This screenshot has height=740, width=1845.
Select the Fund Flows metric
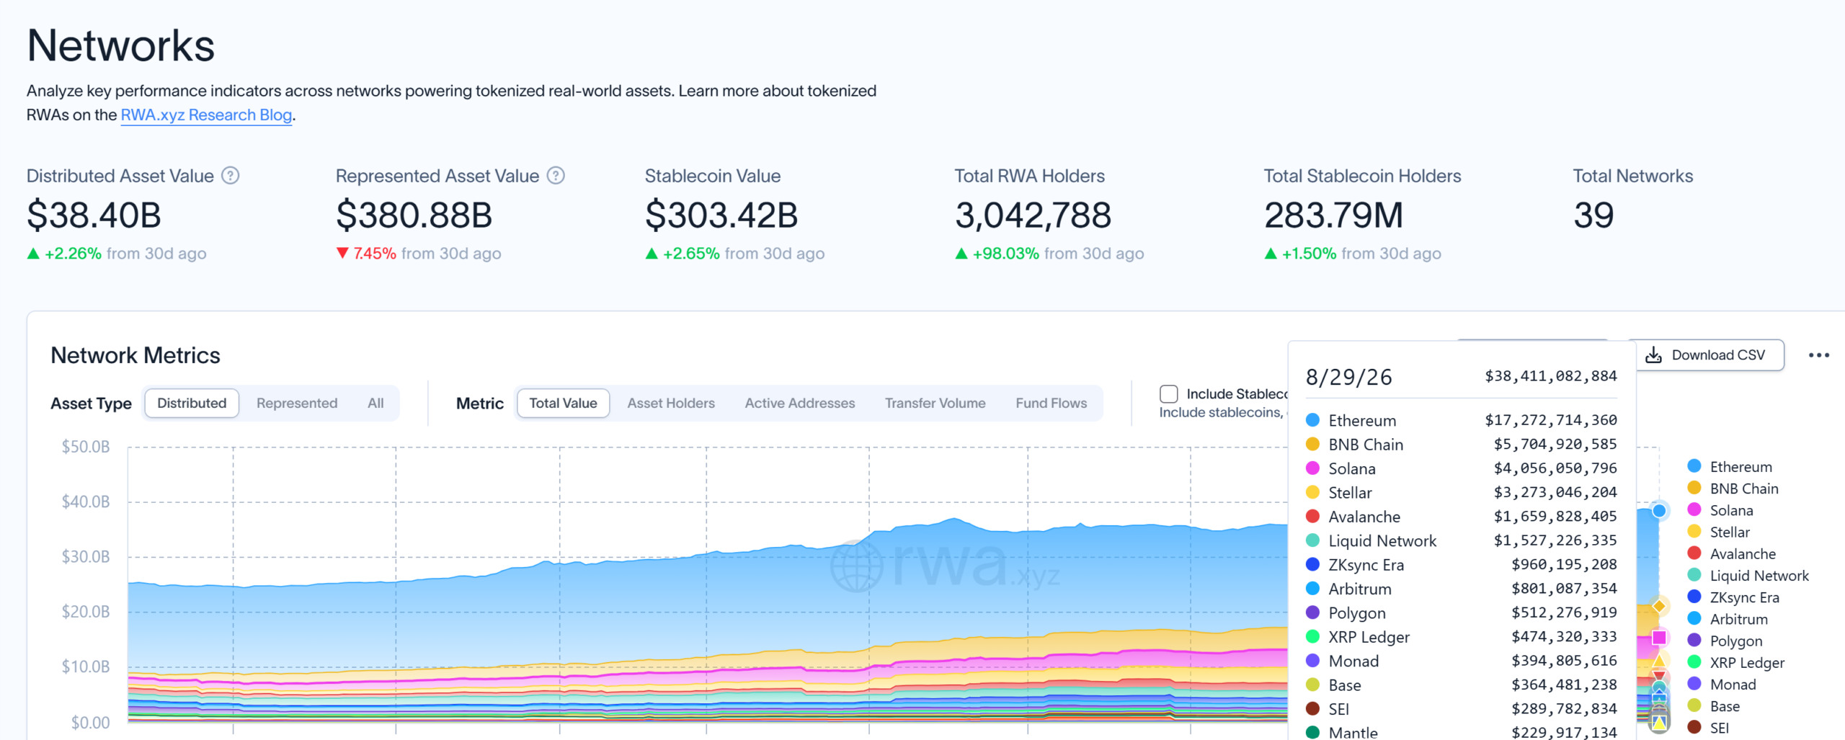(1051, 404)
